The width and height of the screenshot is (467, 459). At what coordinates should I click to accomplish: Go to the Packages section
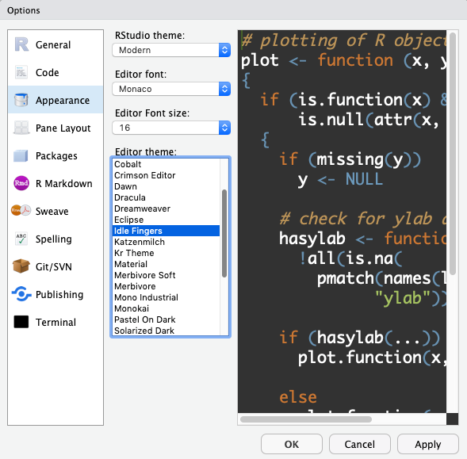coord(56,155)
